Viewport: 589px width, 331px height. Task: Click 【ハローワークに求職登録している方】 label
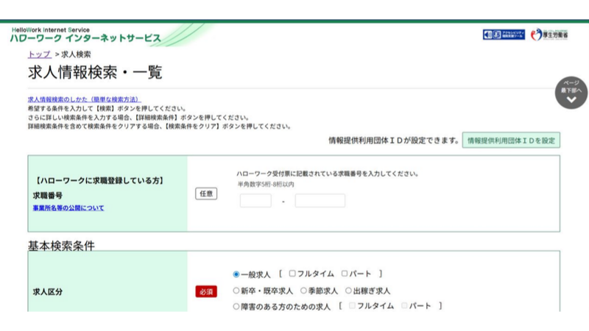(x=100, y=181)
